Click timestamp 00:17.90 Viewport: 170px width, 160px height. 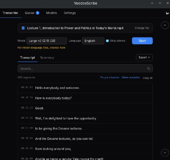pos(27,128)
